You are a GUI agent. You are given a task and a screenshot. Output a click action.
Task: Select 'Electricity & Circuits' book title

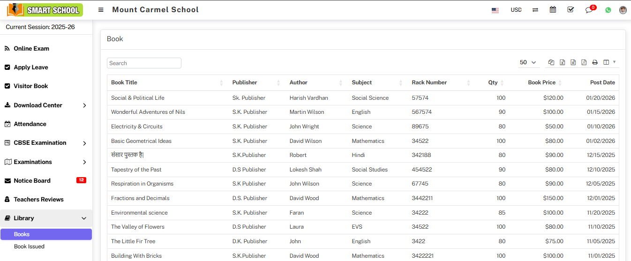click(x=137, y=127)
